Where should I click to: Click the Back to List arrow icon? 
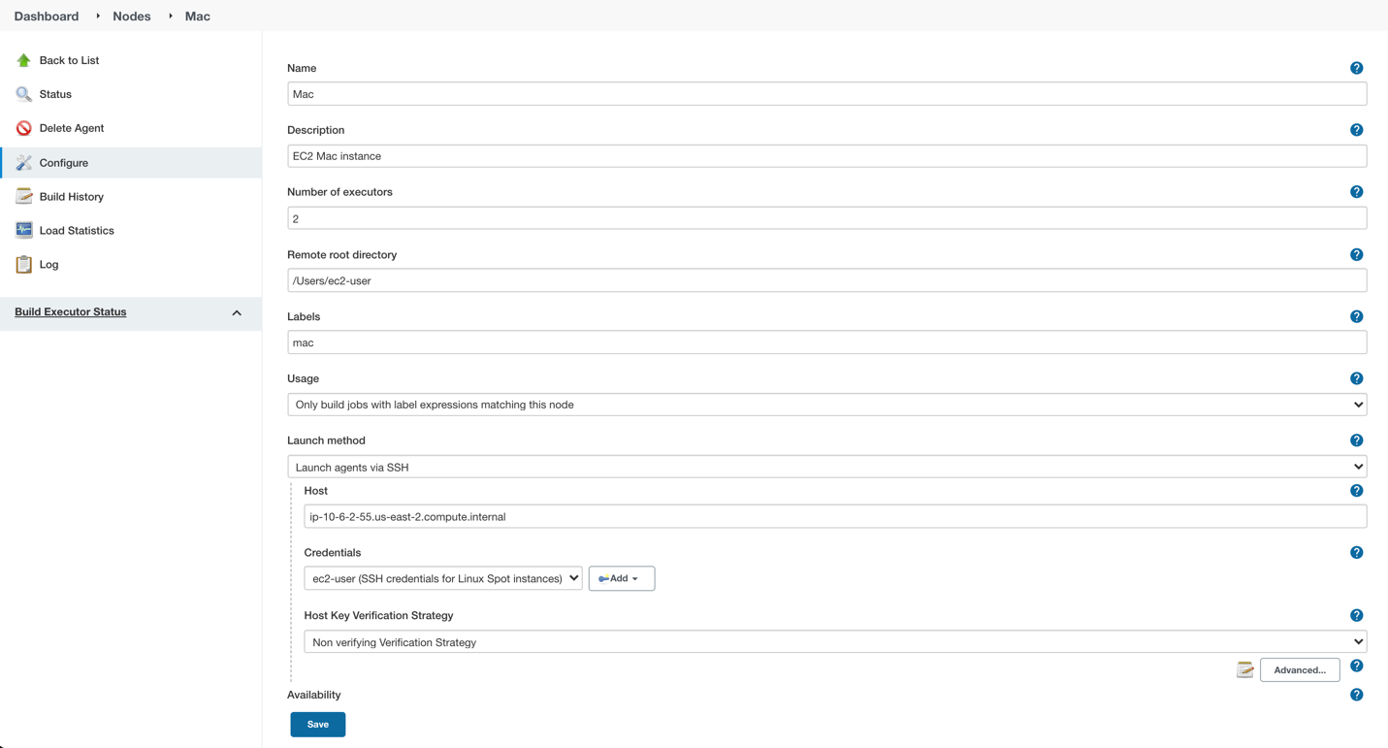(x=24, y=60)
